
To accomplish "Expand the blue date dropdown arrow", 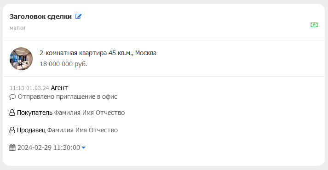I will 83,147.
